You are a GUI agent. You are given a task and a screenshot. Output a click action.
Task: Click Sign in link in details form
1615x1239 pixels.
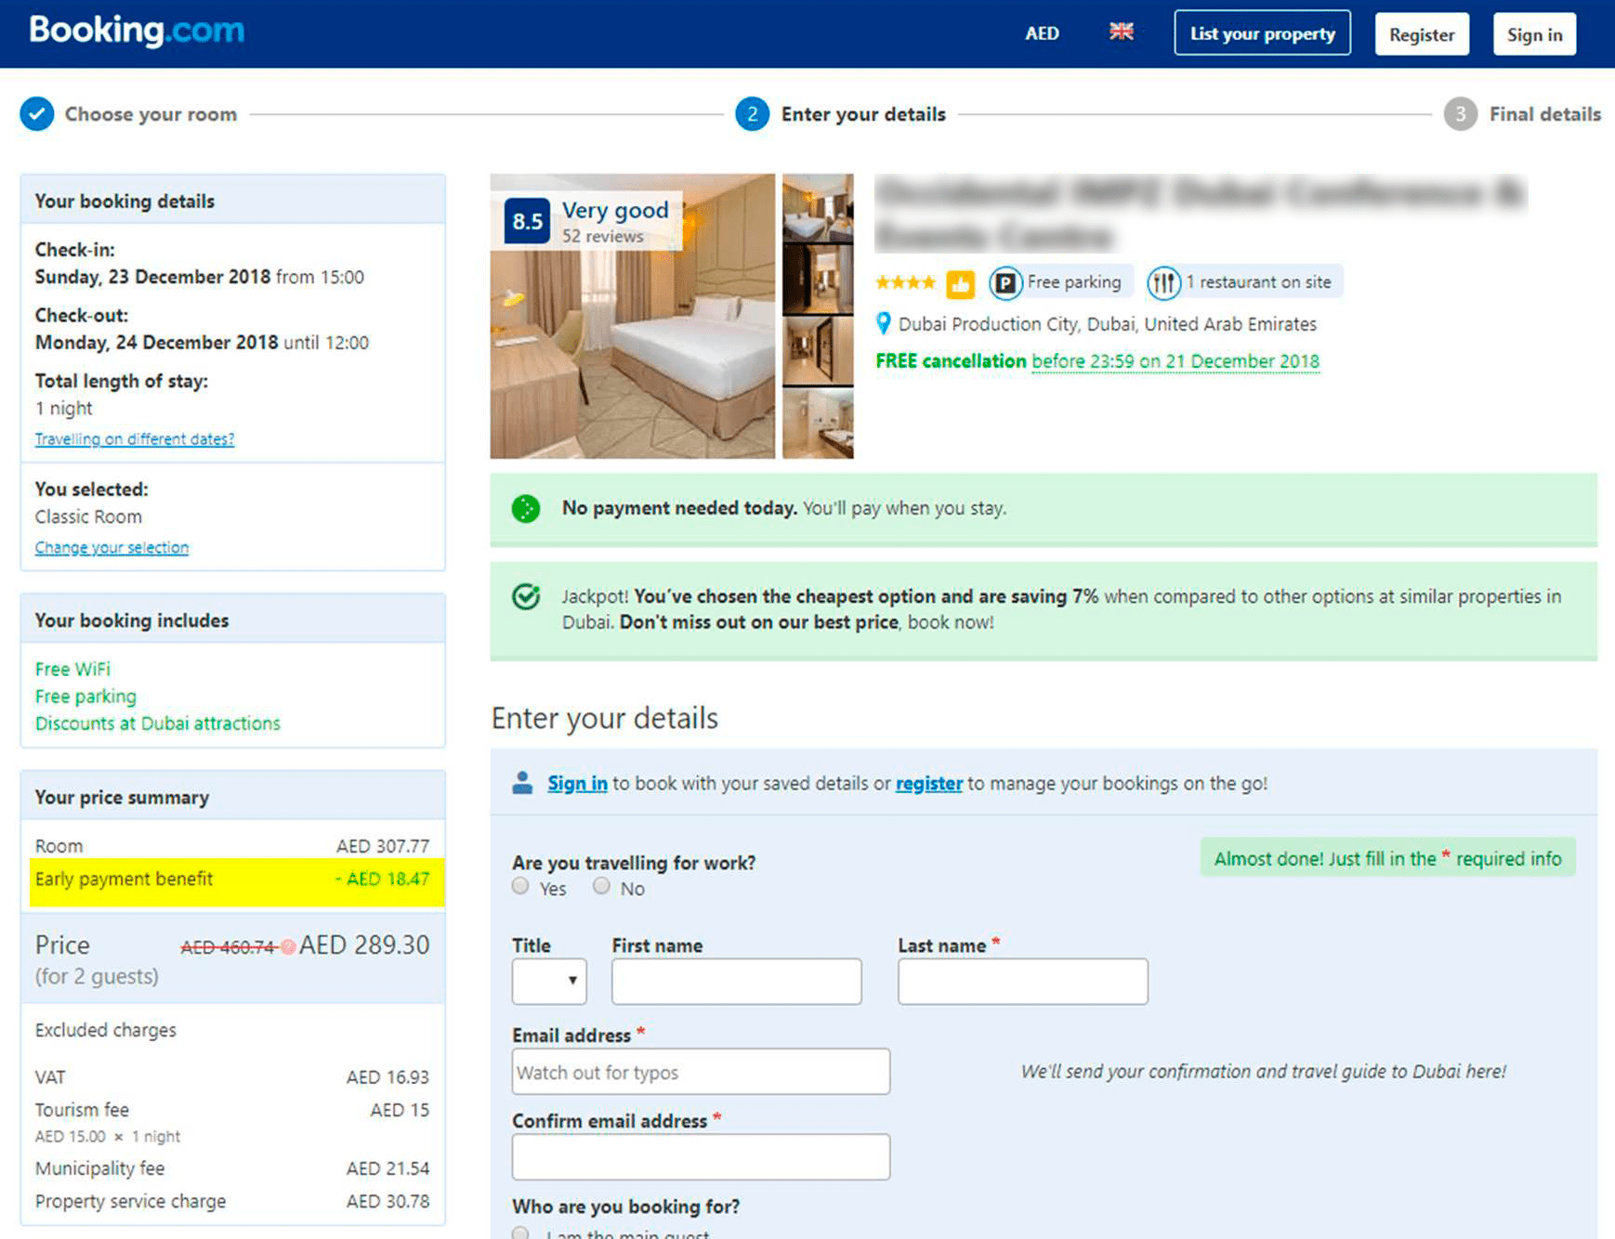pos(577,783)
